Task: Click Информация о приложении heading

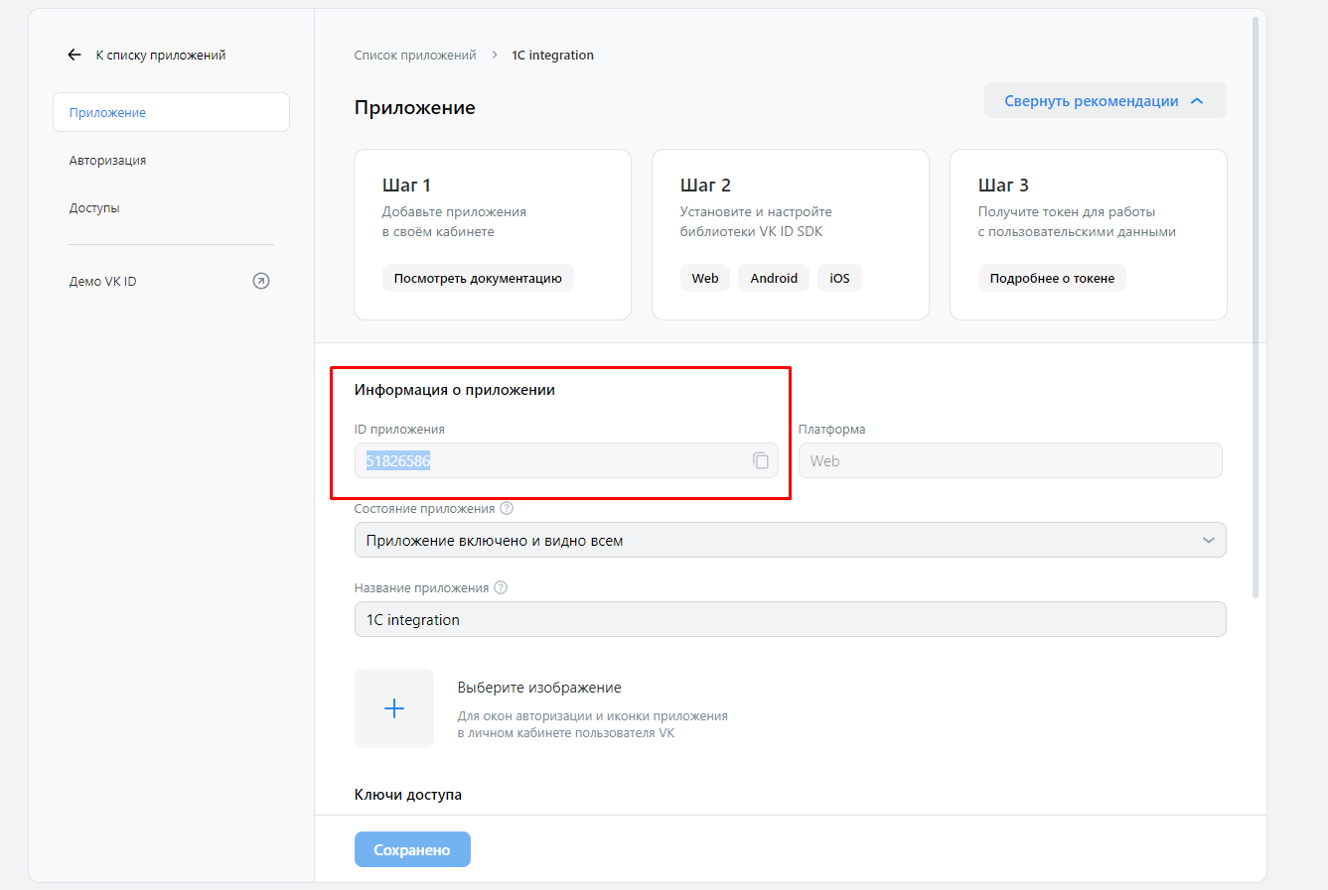Action: pos(455,390)
